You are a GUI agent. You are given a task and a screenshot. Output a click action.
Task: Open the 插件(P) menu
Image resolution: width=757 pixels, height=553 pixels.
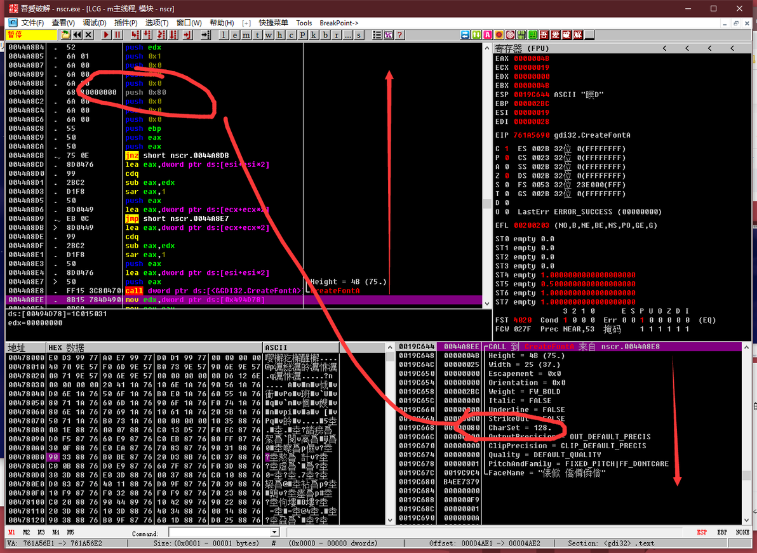tap(126, 23)
